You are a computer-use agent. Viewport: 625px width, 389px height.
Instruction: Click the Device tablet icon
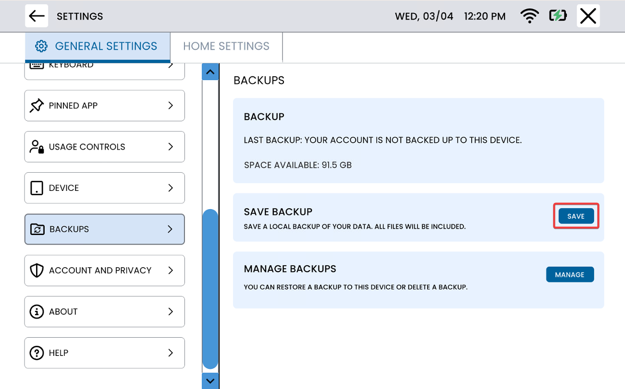click(37, 188)
